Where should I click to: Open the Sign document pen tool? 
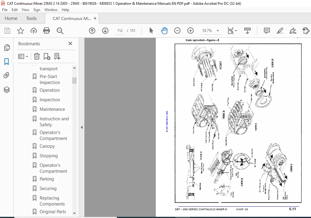tap(293, 31)
